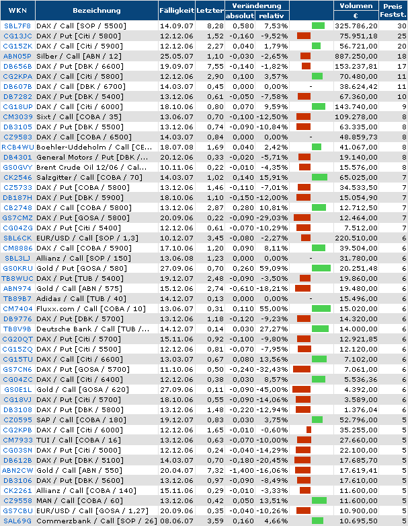The width and height of the screenshot is (408, 526).
Task: Select volume value 220.510,00
Action: tap(356, 238)
